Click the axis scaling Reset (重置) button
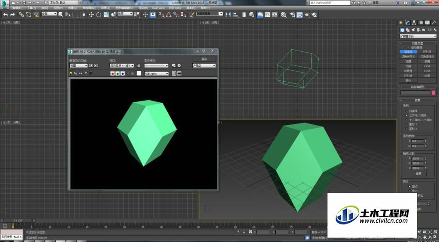 [419, 173]
